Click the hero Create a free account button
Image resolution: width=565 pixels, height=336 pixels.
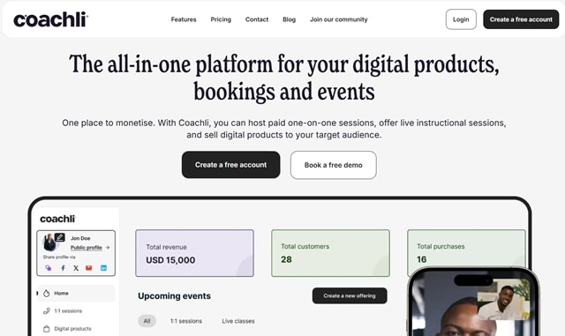pos(230,165)
